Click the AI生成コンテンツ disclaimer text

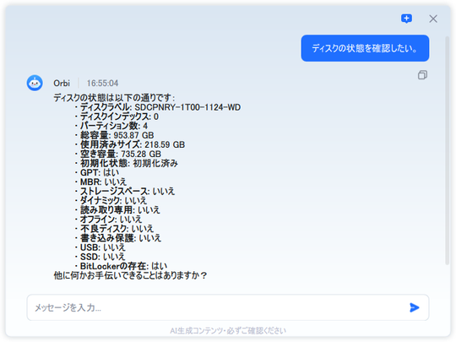point(228,331)
